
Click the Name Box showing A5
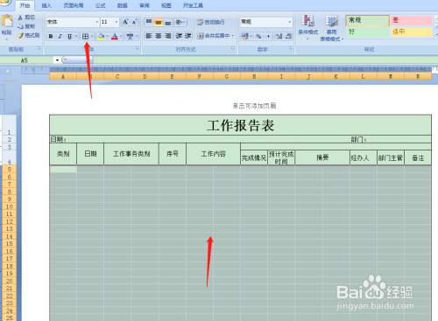pos(27,60)
